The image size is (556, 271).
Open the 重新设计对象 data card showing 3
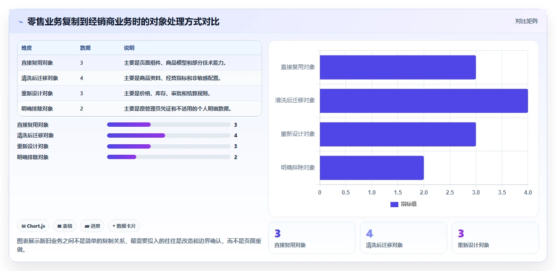pos(495,238)
